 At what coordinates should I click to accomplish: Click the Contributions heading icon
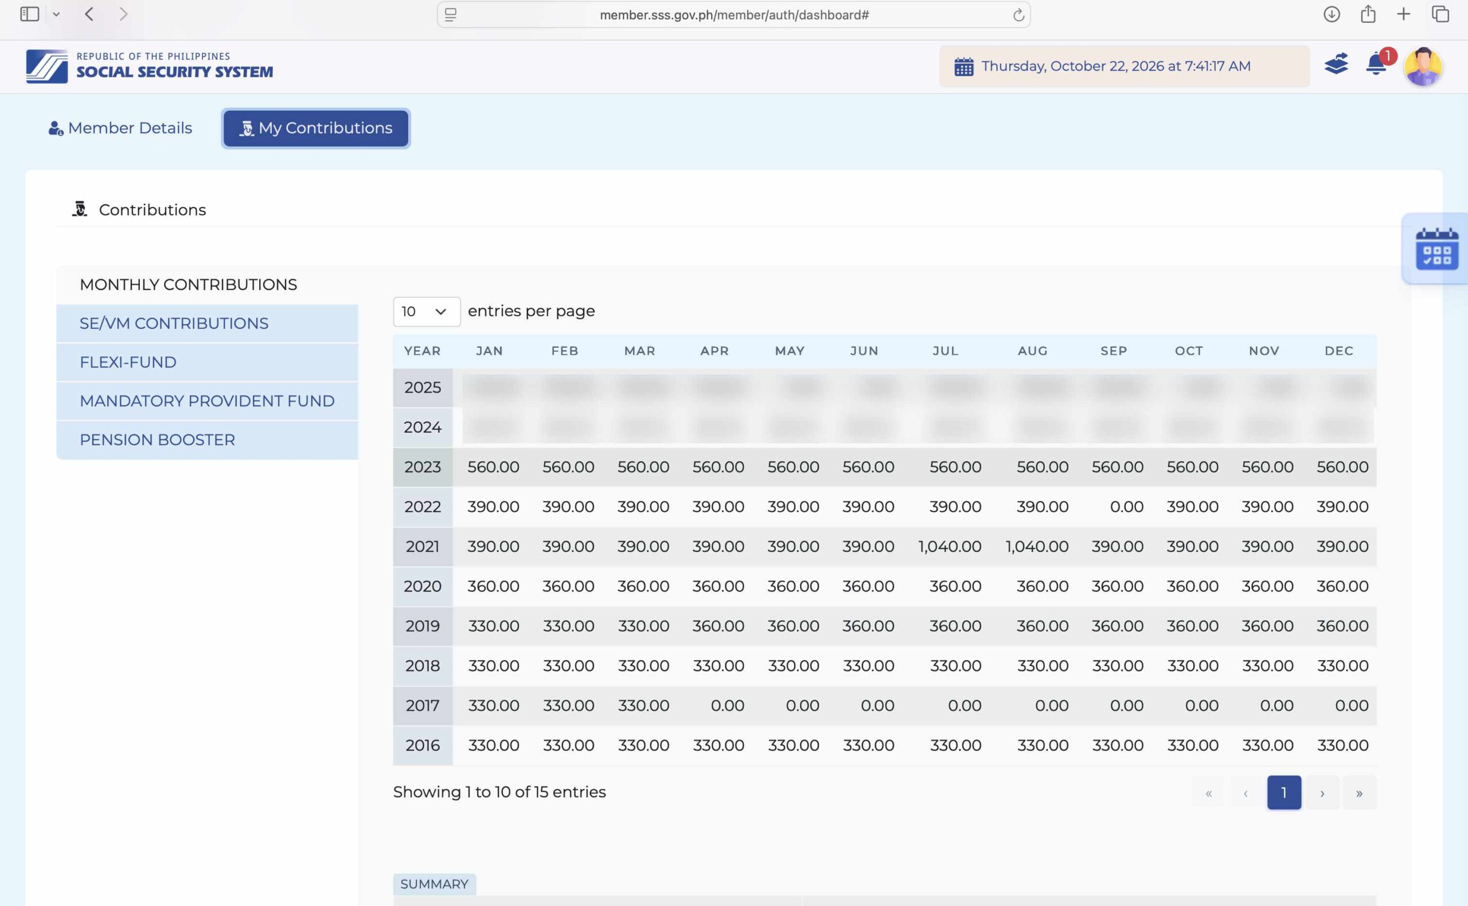(x=80, y=209)
